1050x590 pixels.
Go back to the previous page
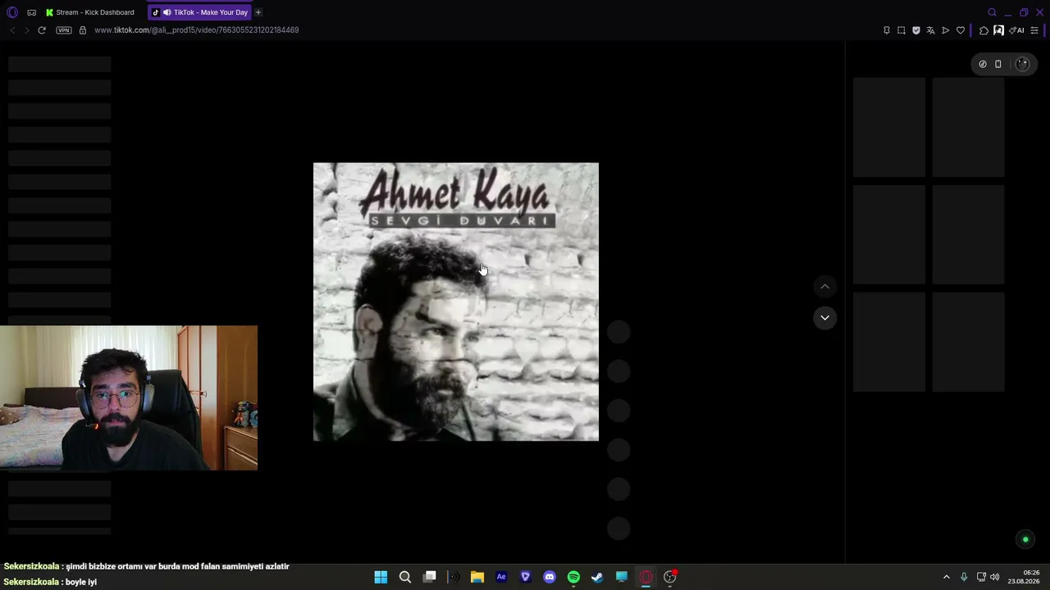12,30
